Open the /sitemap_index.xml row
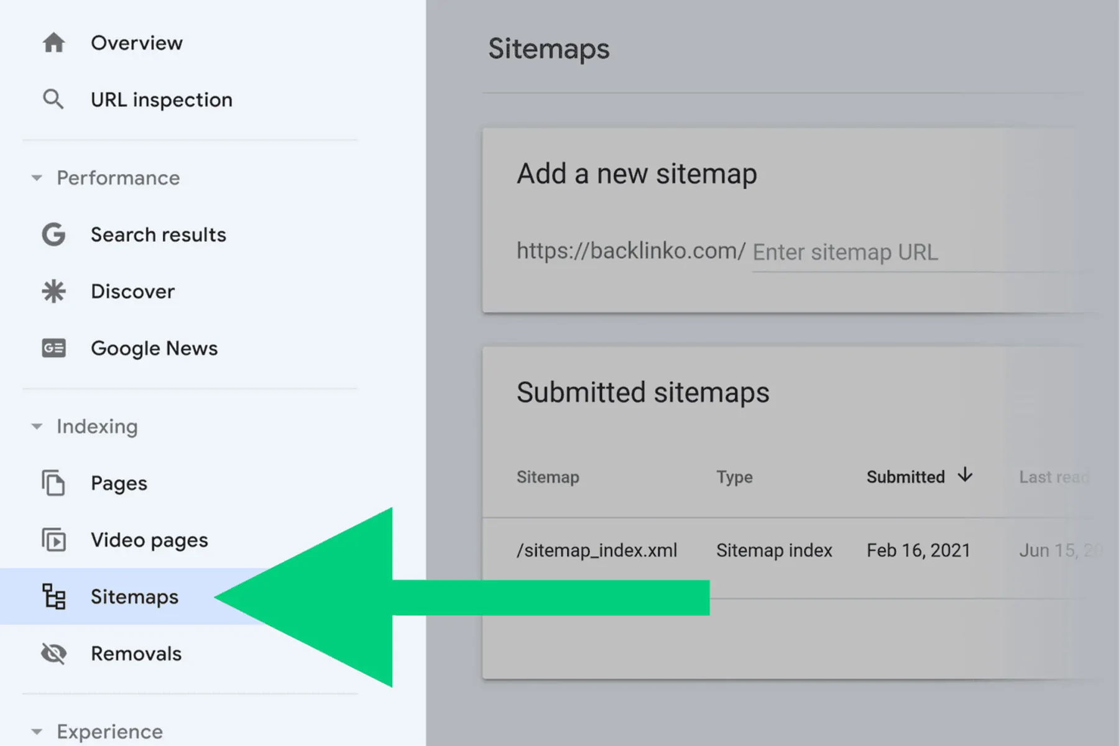Image resolution: width=1119 pixels, height=746 pixels. coord(597,550)
